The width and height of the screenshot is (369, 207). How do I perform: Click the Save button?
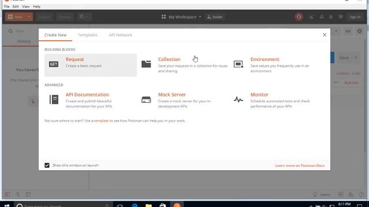[x=344, y=57]
